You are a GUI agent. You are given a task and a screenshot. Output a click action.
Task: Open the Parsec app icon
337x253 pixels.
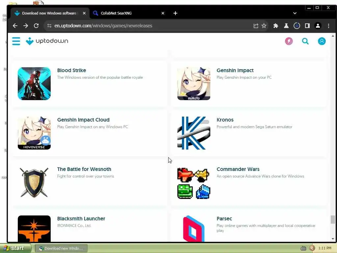pyautogui.click(x=194, y=229)
